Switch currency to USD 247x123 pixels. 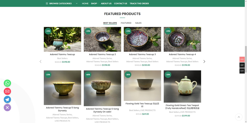click(x=242, y=59)
